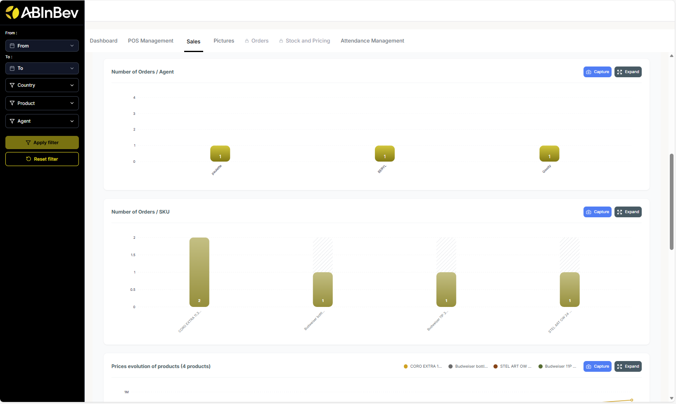Switch to the POS Management tab
Image resolution: width=676 pixels, height=404 pixels.
150,41
